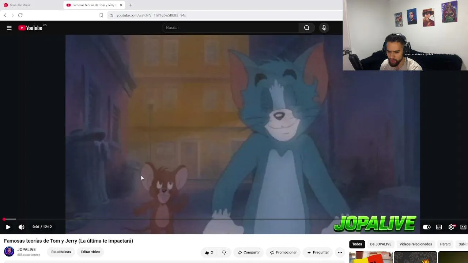Focus the Buscar search field
The image size is (468, 263).
tap(230, 28)
